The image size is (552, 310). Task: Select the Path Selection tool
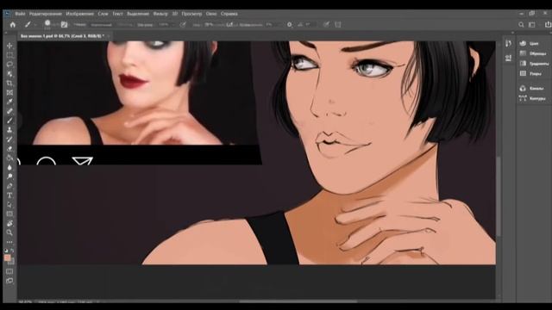(x=9, y=205)
